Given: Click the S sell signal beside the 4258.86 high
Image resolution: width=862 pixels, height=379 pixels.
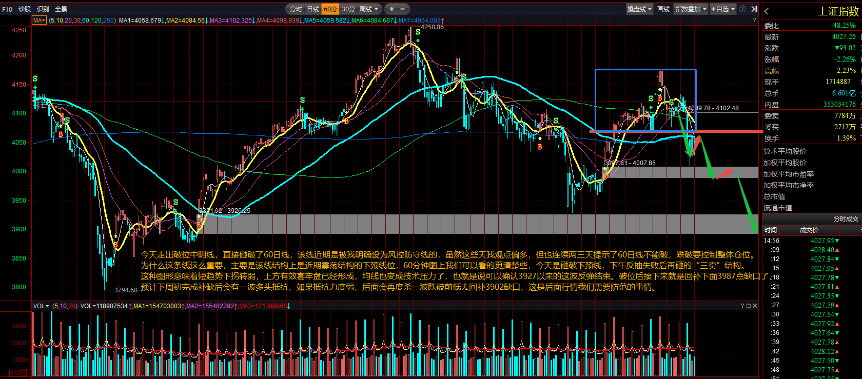Looking at the screenshot, I should (x=418, y=32).
